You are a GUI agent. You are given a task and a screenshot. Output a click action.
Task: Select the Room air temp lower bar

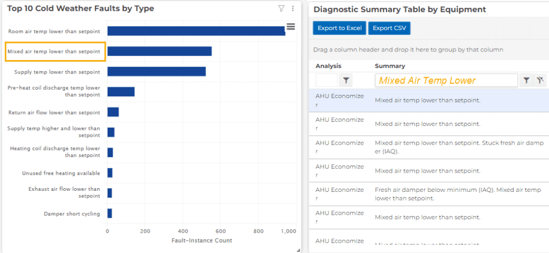[196, 31]
